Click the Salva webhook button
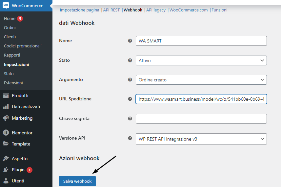Viewport: 281px width, 187px height. pyautogui.click(x=77, y=181)
